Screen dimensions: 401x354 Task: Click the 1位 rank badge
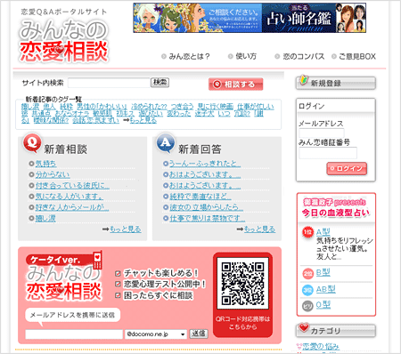[x=307, y=232]
